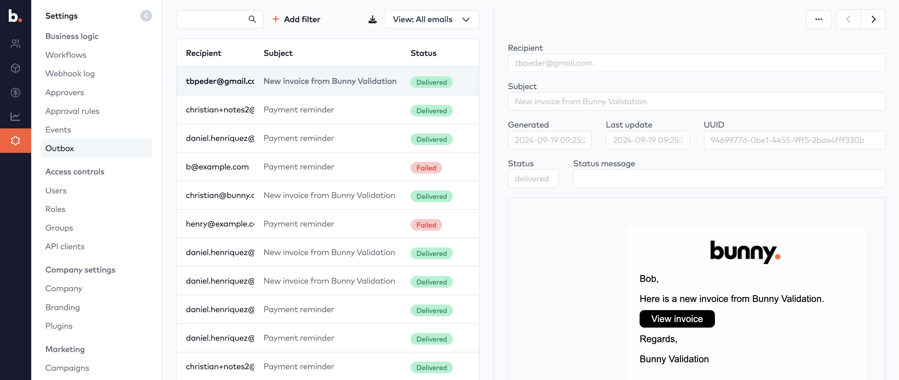Select the tbpeder@gmail.com email row
The width and height of the screenshot is (899, 380).
point(327,81)
